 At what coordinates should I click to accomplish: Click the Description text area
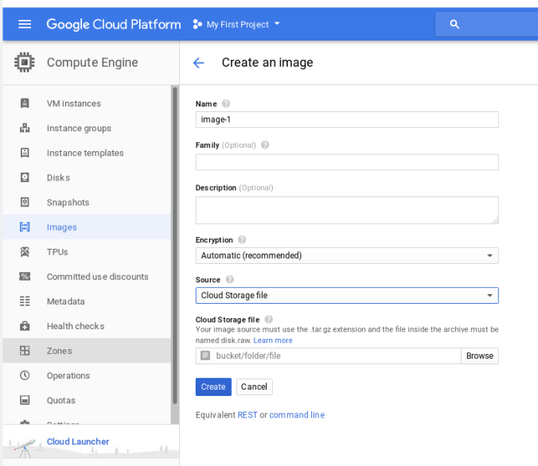point(347,210)
